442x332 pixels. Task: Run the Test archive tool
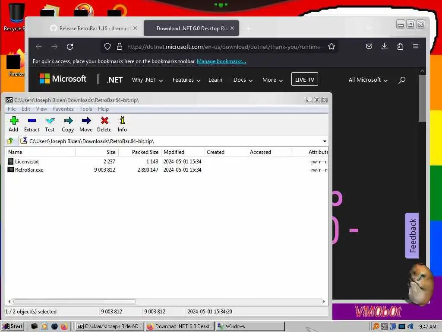[50, 124]
